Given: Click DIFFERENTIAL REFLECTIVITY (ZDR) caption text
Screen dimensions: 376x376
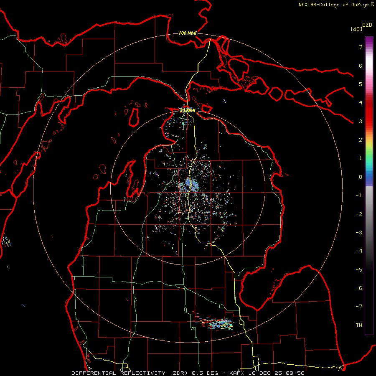Looking at the screenshot, I should coord(130,373).
